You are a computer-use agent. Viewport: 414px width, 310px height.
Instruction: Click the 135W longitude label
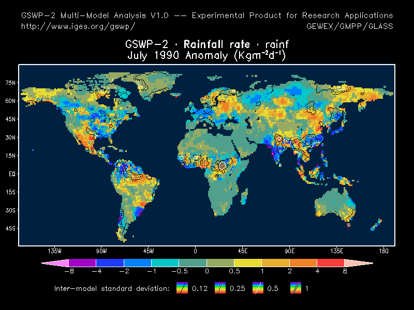(54, 251)
